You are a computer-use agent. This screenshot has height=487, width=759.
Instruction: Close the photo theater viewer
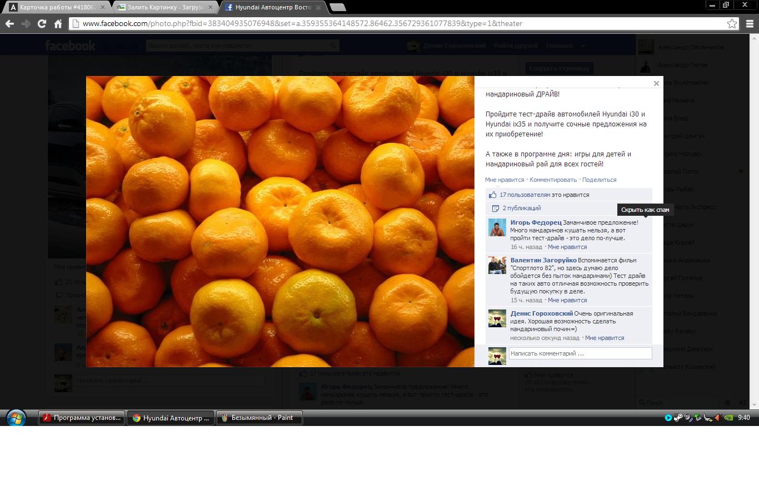(x=656, y=83)
